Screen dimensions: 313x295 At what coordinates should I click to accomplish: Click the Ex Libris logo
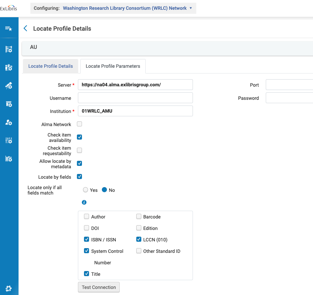(x=8, y=8)
